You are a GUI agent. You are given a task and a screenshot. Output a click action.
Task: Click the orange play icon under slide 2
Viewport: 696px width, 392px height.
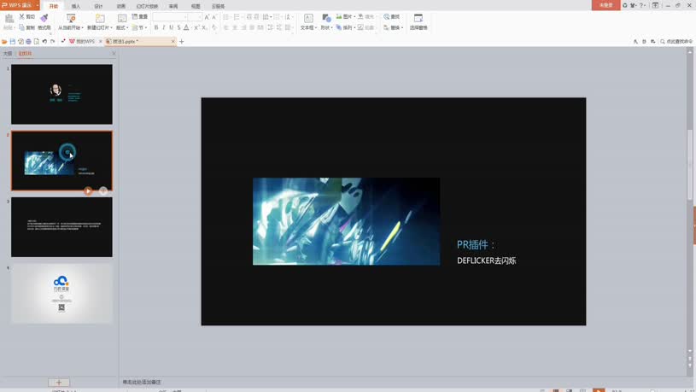(88, 191)
